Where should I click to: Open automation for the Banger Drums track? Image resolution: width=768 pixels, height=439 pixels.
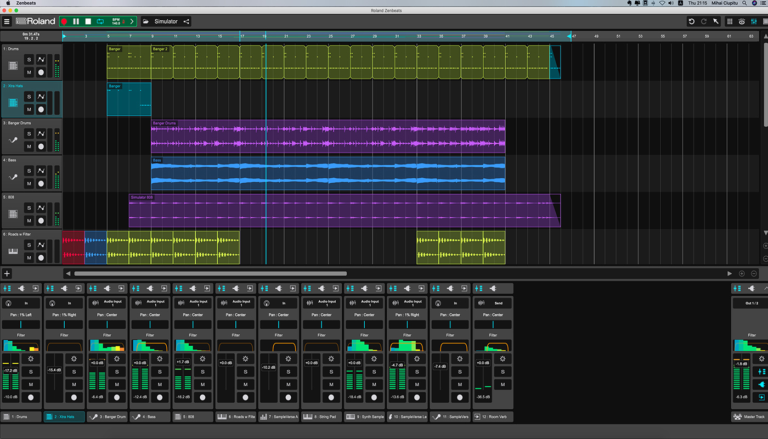click(x=41, y=134)
